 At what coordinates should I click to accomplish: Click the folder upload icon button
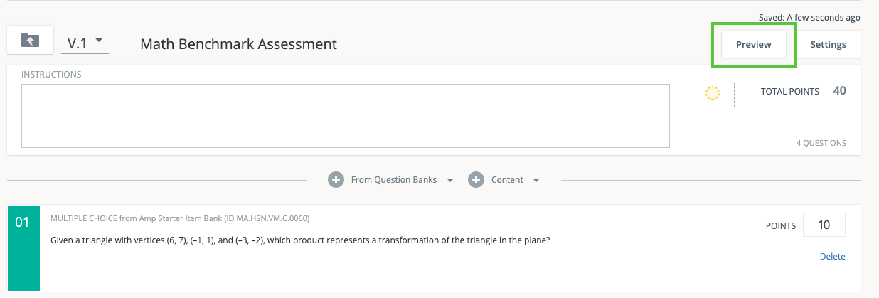(x=31, y=41)
